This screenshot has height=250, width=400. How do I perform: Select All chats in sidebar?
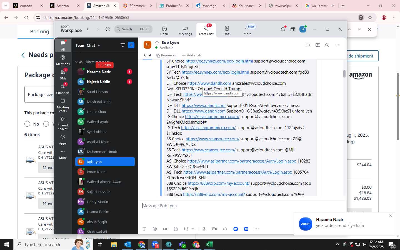pyautogui.click(x=63, y=45)
